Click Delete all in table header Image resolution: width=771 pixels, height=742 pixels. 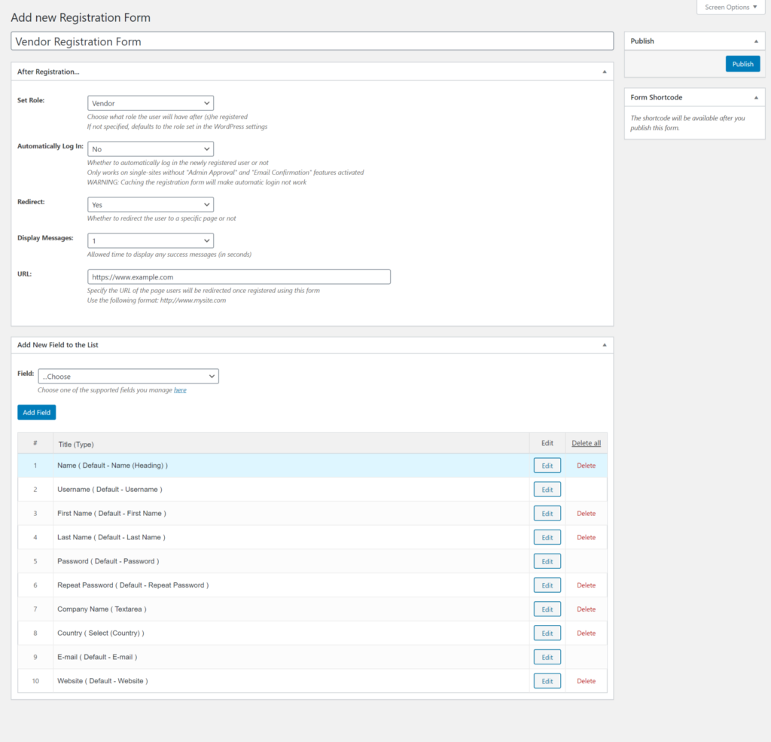[586, 443]
